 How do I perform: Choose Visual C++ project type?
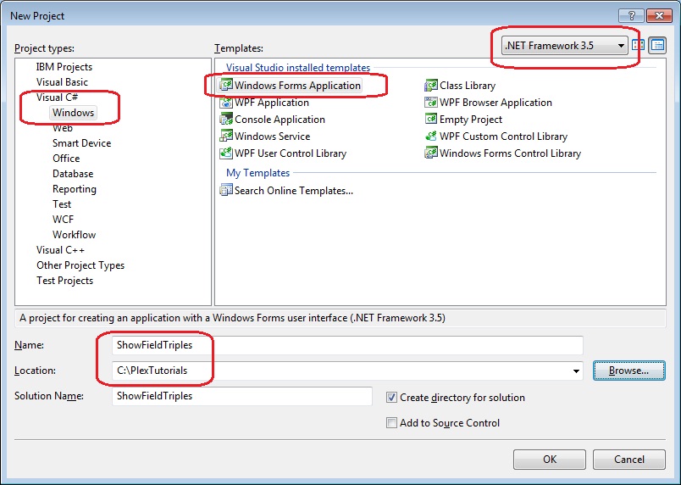(61, 250)
